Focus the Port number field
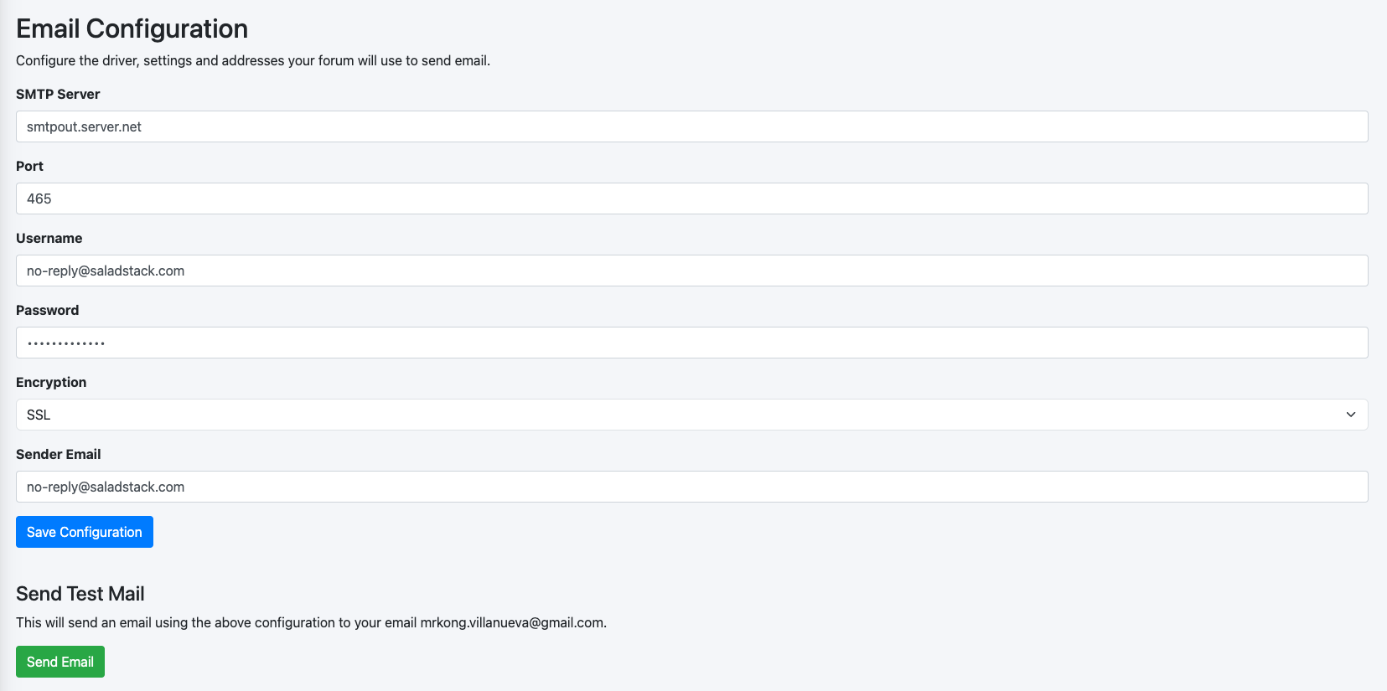1387x691 pixels. [x=691, y=199]
